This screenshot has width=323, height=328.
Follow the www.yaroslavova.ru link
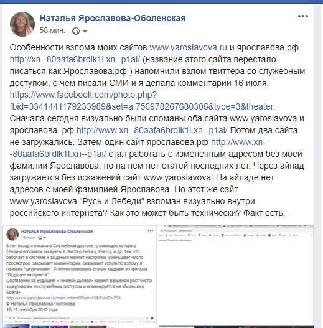189,47
